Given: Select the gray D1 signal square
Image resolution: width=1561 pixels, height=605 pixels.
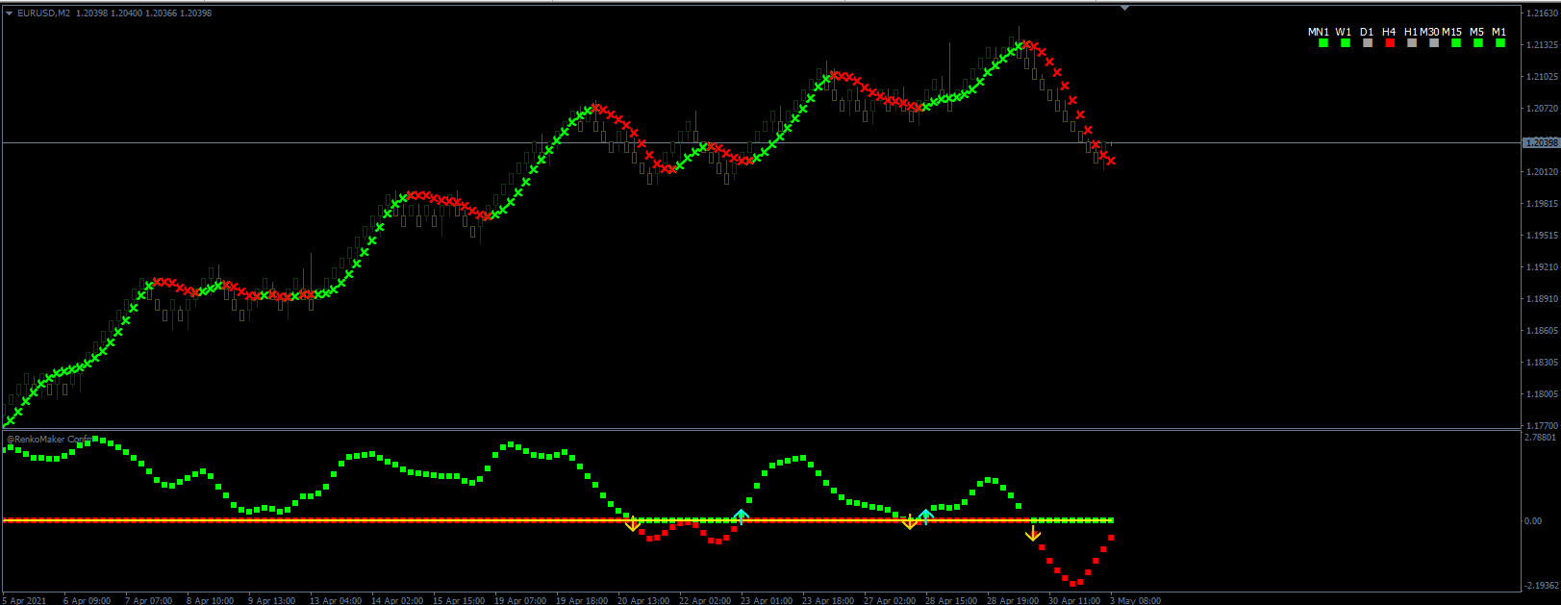Looking at the screenshot, I should point(1368,43).
